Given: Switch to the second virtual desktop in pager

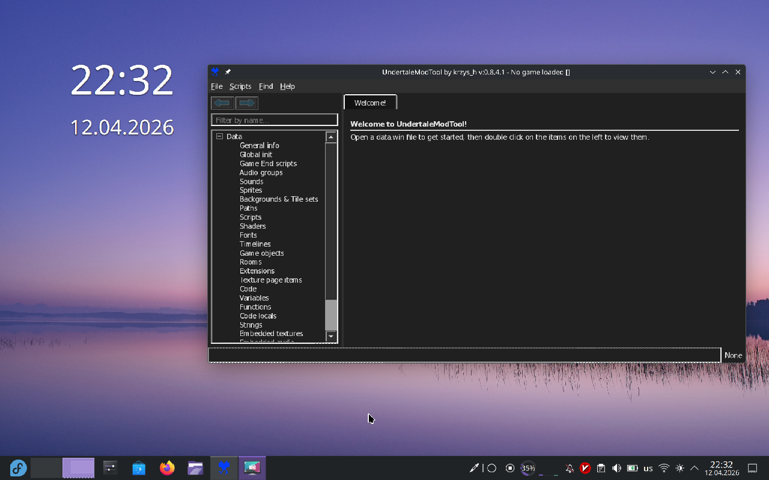Looking at the screenshot, I should click(x=79, y=468).
